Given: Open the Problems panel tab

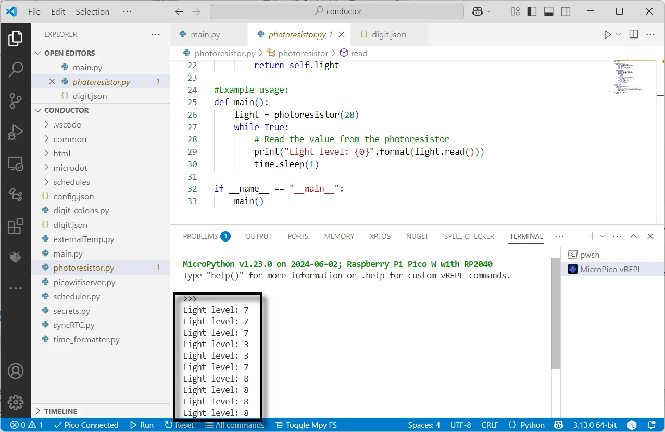Looking at the screenshot, I should click(x=206, y=236).
